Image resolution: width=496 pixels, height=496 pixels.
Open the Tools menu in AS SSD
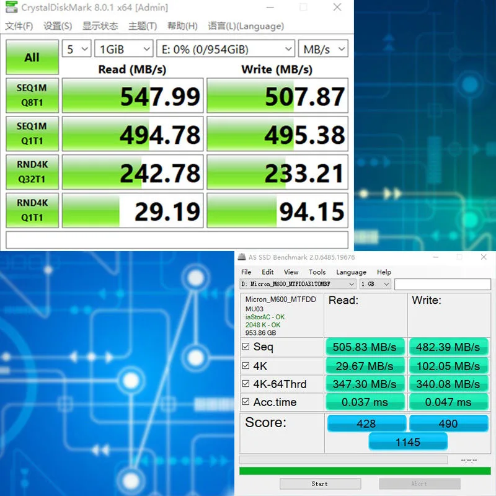317,272
